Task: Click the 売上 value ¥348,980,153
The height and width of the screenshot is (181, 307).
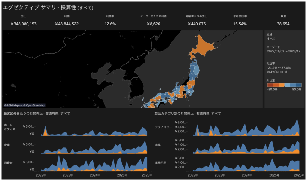Action: 23,24
